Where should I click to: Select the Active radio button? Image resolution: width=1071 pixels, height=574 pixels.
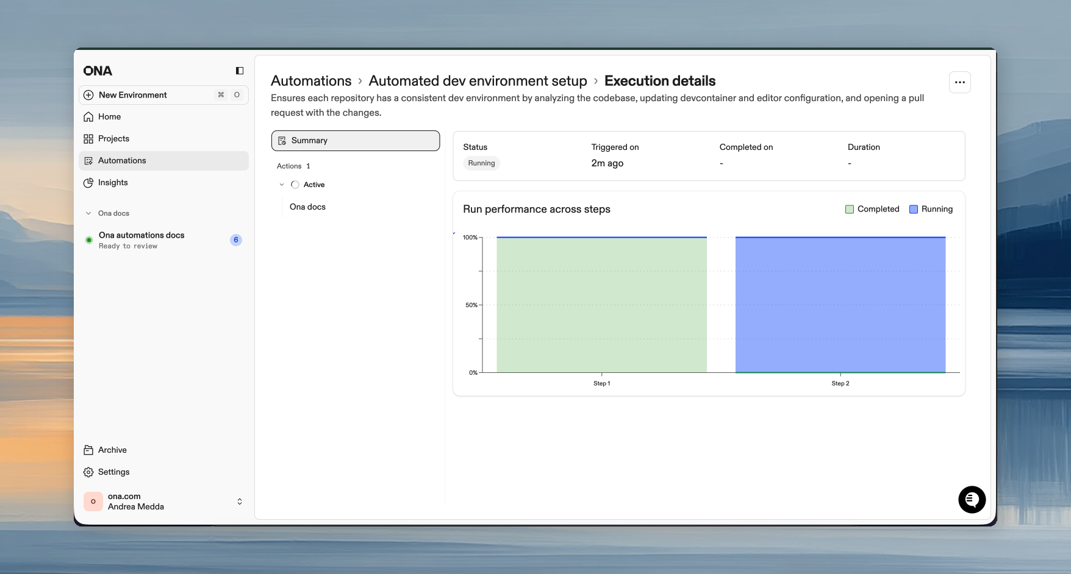[x=295, y=184]
